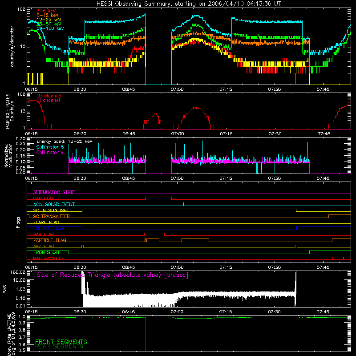Click the cyan NON_SOLAR_EVENT spike marker
The width and height of the screenshot is (356, 356).
(x=184, y=204)
